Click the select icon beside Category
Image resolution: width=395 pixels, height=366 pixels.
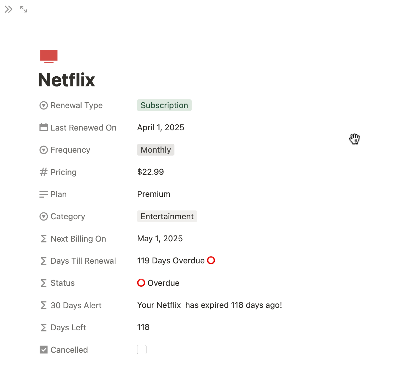click(x=44, y=216)
